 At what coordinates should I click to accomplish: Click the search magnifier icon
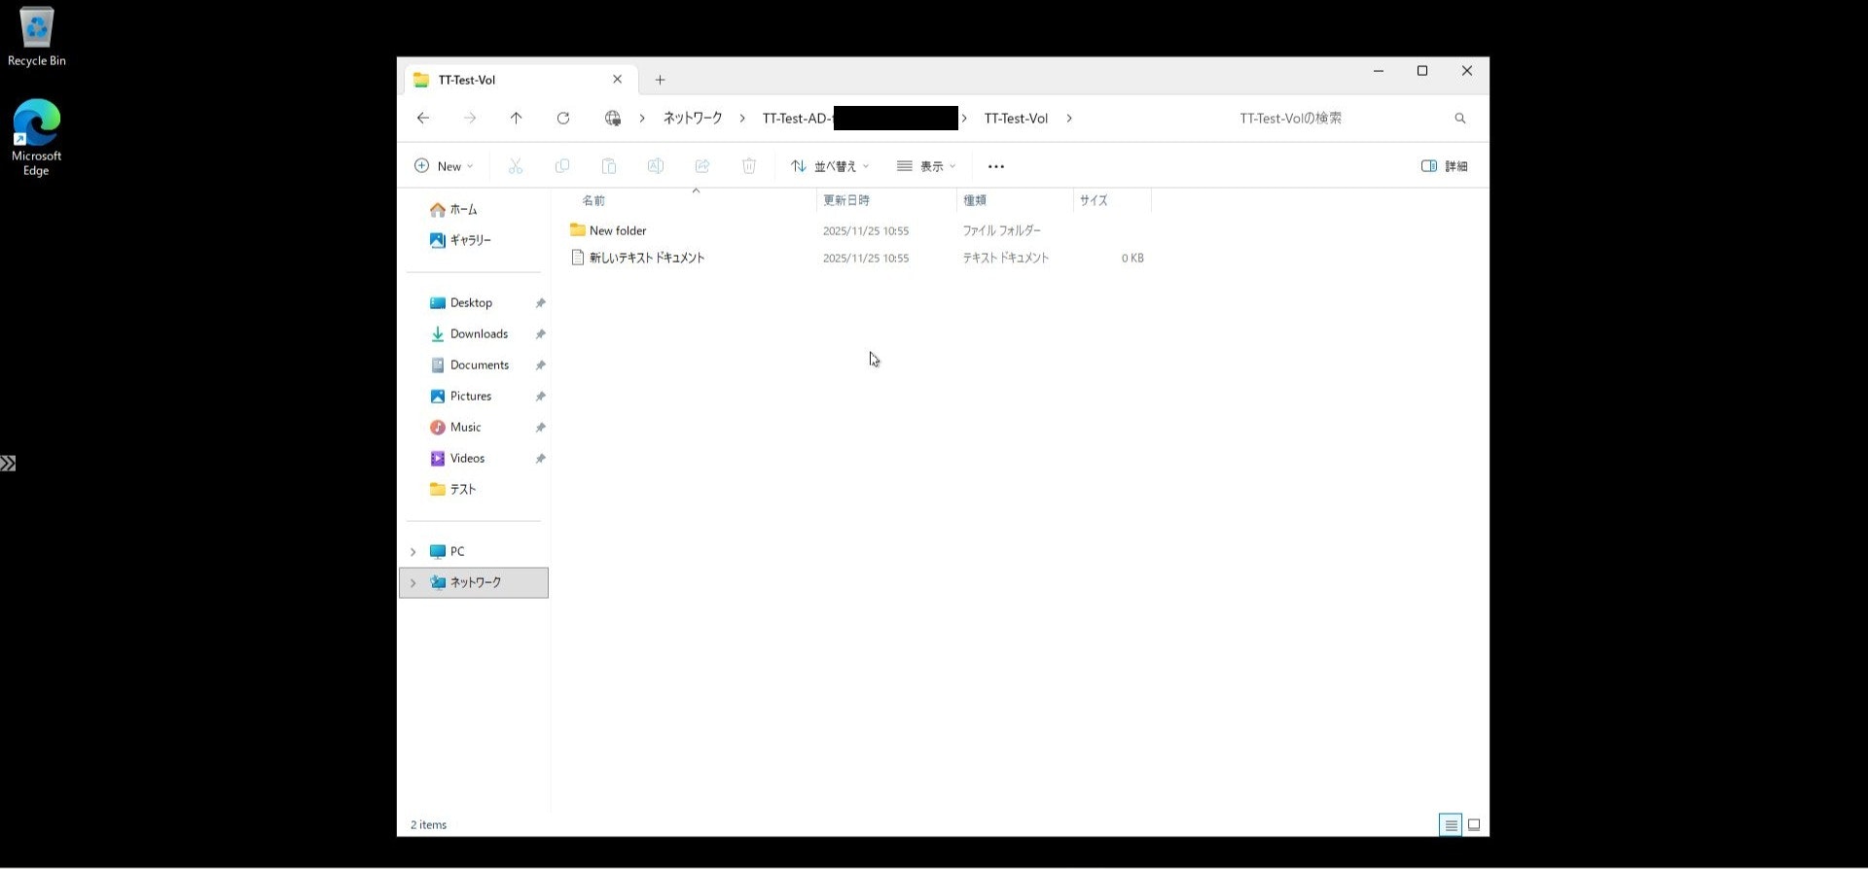click(1460, 118)
